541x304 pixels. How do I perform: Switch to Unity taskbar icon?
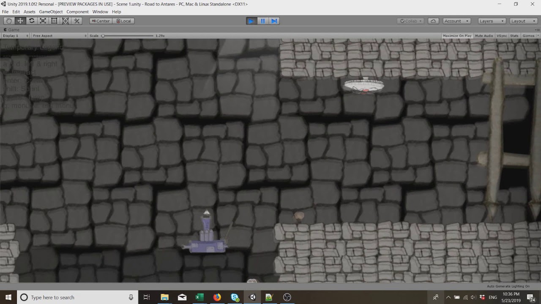tap(252, 297)
